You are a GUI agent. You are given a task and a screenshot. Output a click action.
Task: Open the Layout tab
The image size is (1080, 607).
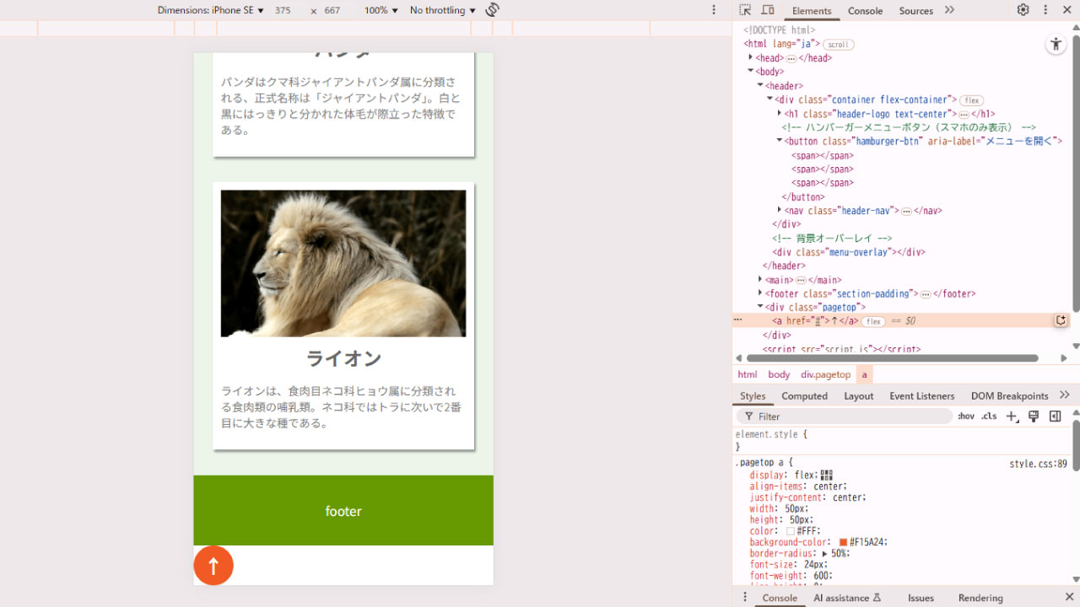(x=858, y=395)
